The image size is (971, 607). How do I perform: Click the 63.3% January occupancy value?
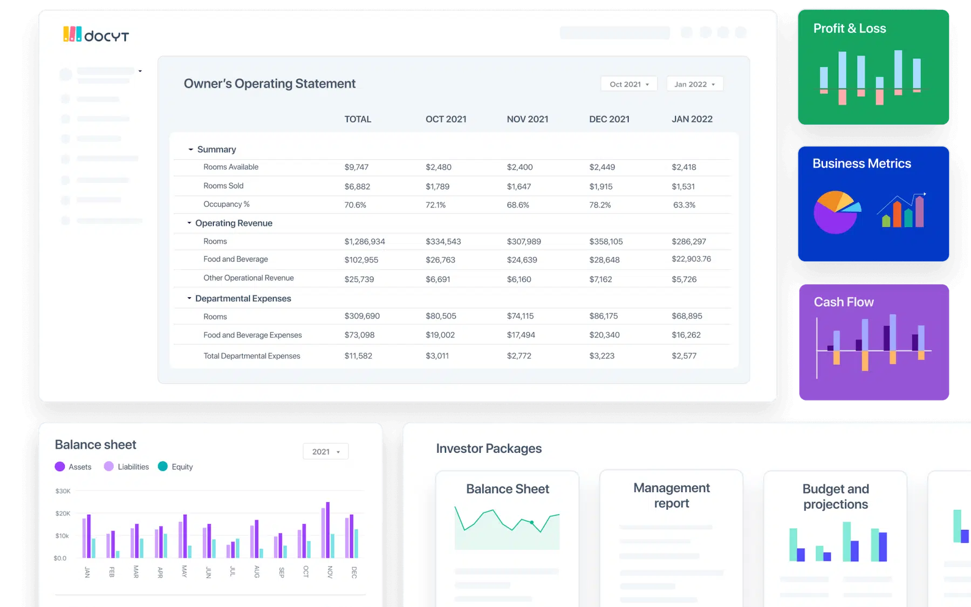pyautogui.click(x=684, y=205)
